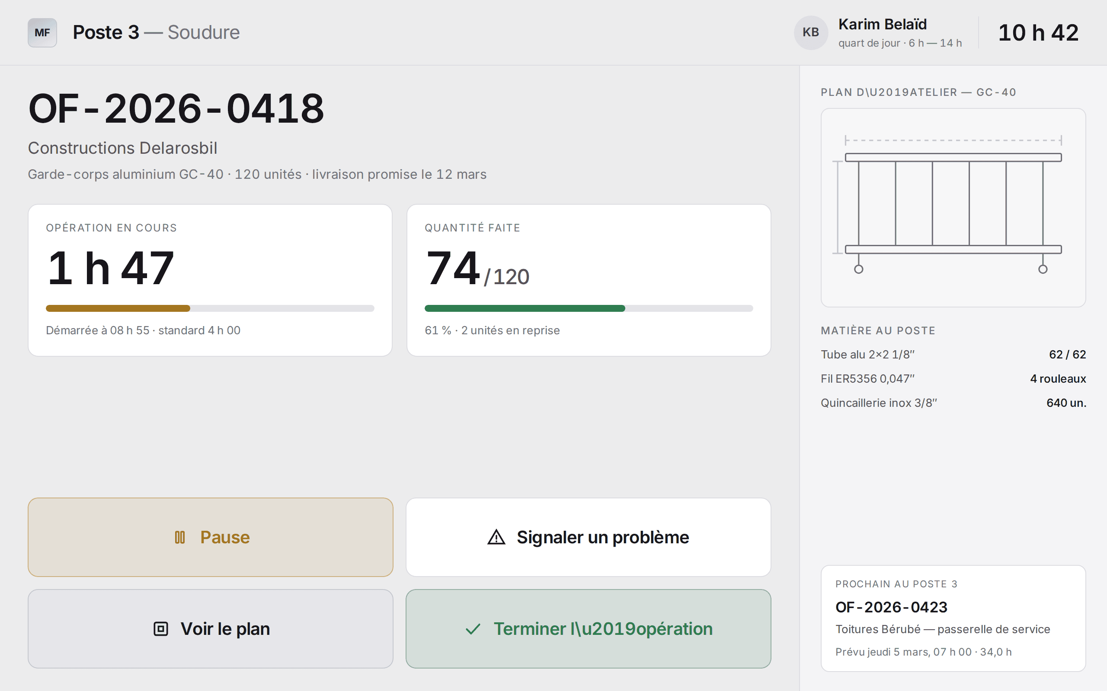Click the 10 h 42 clock
The height and width of the screenshot is (691, 1107).
1038,32
